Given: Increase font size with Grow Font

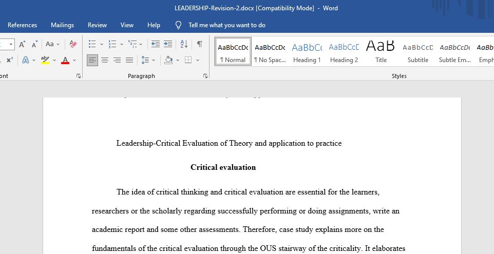Looking at the screenshot, I should (x=22, y=44).
